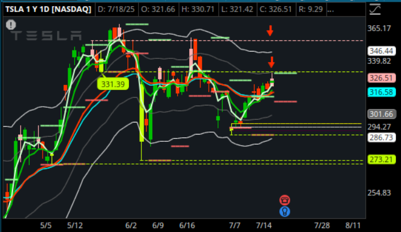Click the 6/9 date on time axis
This screenshot has height=232, width=401.
(158, 226)
